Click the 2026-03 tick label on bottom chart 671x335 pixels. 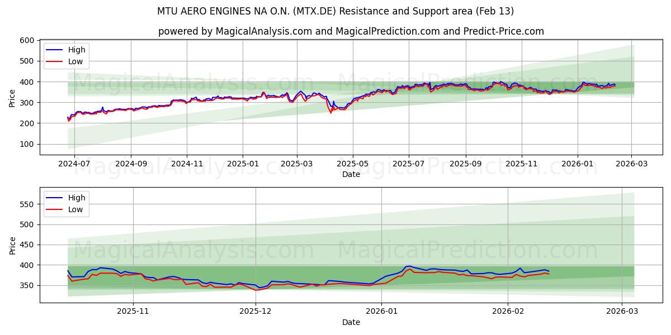point(622,313)
